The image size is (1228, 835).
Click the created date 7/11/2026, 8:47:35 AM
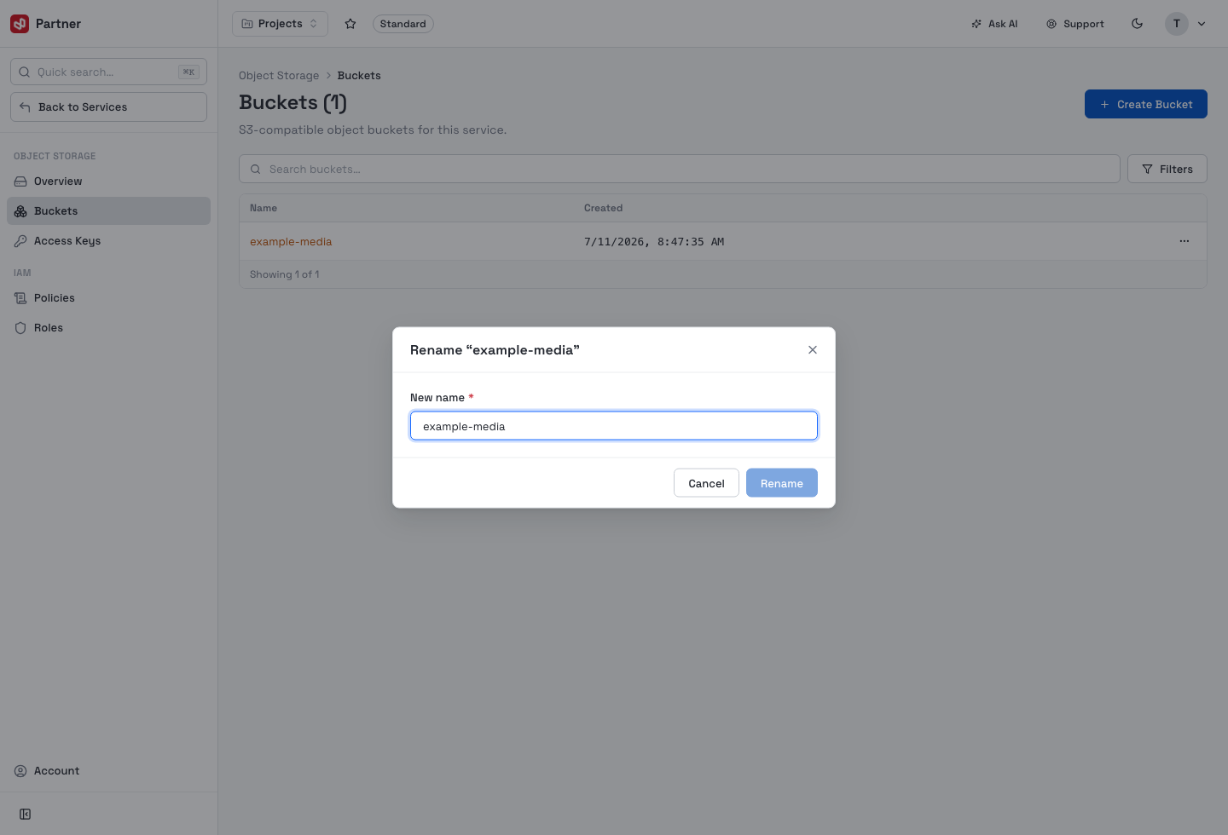pyautogui.click(x=654, y=242)
